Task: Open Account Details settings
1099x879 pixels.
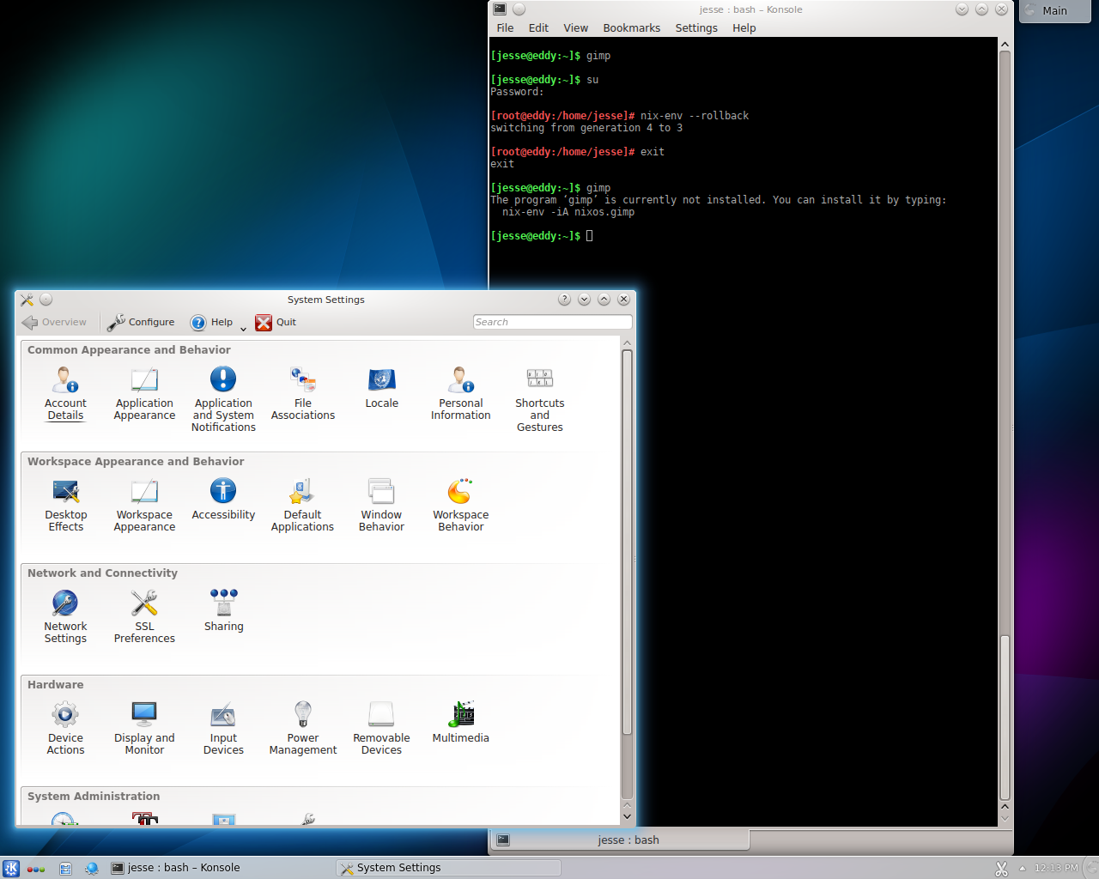Action: 65,393
